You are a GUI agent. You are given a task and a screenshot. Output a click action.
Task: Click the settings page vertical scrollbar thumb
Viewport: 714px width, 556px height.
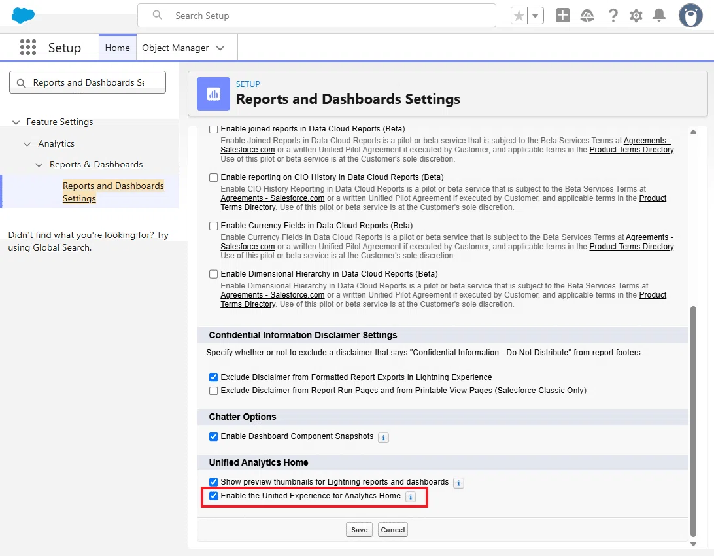(693, 422)
